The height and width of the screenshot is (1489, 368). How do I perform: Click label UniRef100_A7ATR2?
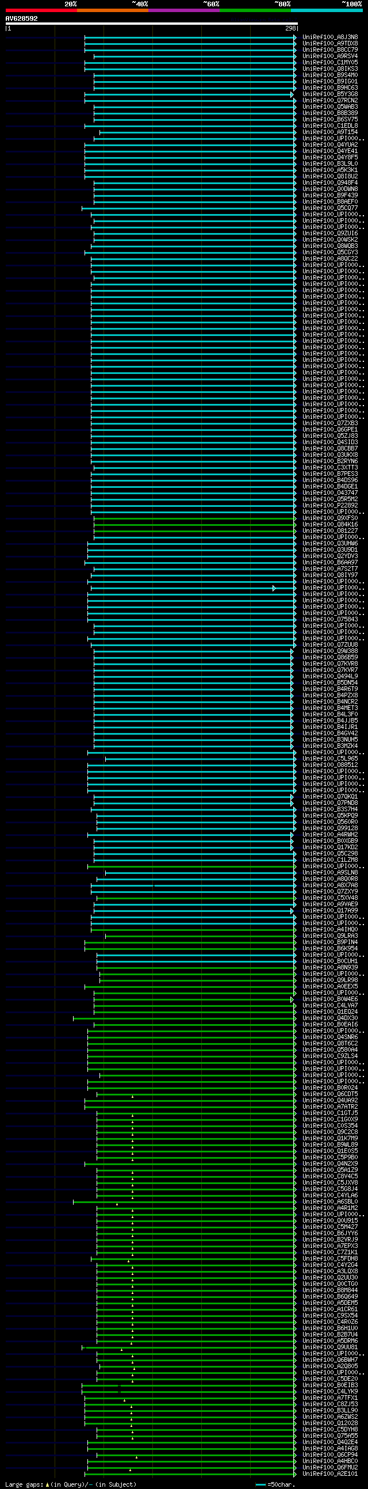[x=330, y=1108]
